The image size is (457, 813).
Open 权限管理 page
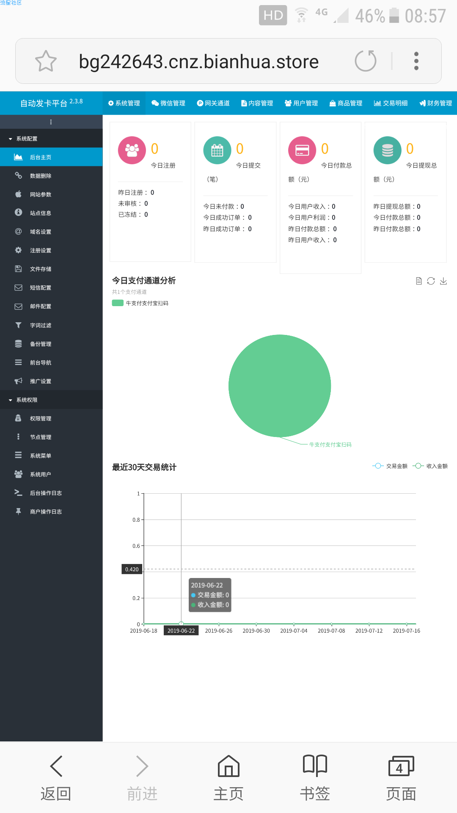[51, 418]
